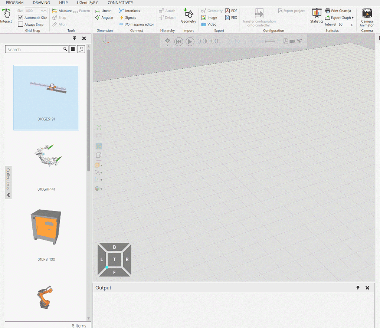380x328 pixels.
Task: Open the simulation settings gear dropdown
Action: click(167, 42)
